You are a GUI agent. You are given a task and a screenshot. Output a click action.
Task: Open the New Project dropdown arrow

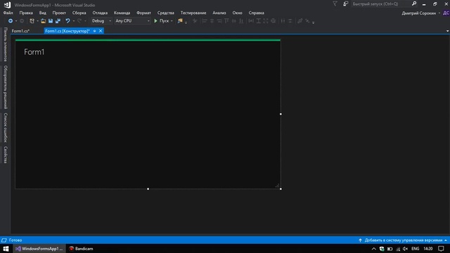pyautogui.click(x=37, y=21)
